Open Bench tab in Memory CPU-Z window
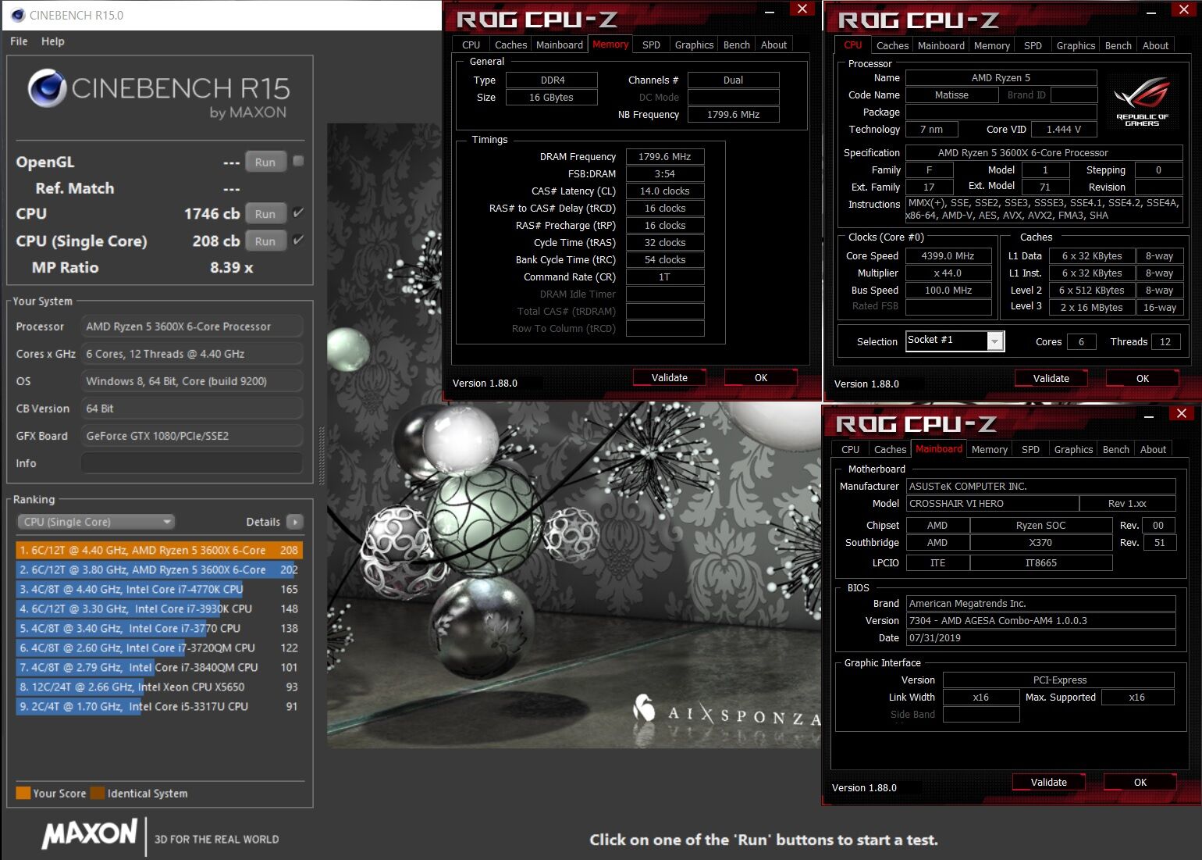 pyautogui.click(x=736, y=45)
